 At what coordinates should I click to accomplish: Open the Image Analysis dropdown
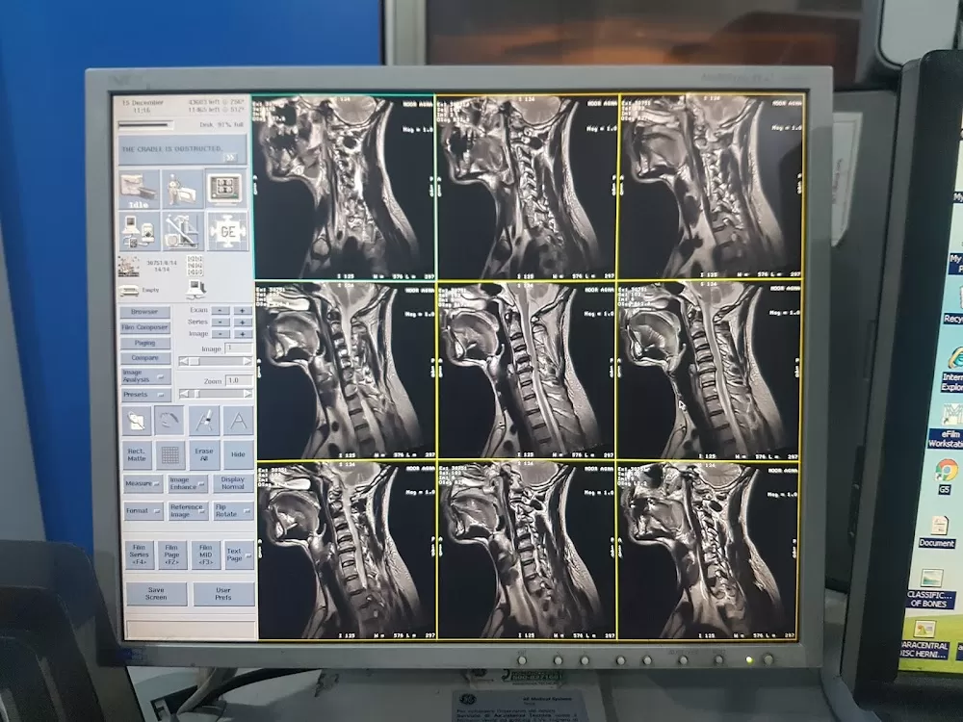tap(145, 375)
